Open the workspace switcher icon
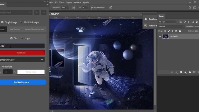The image size is (199, 112). (x=195, y=7)
